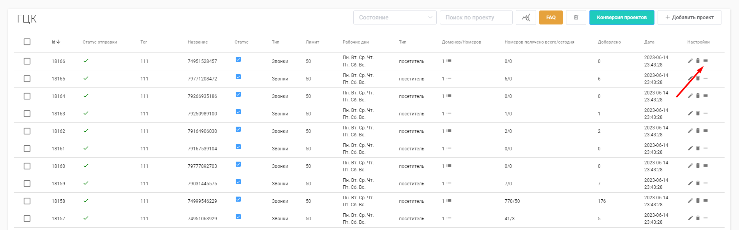Click the Статус отправки column header

click(x=100, y=42)
